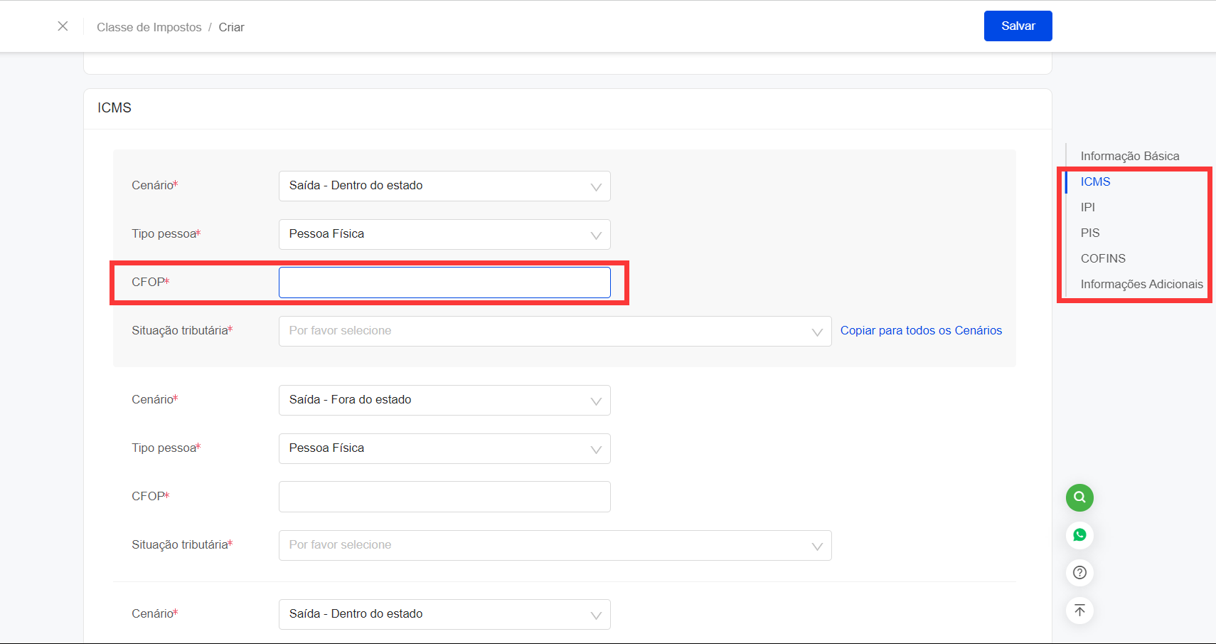
Task: Select COFINS in side navigation
Action: [1103, 258]
